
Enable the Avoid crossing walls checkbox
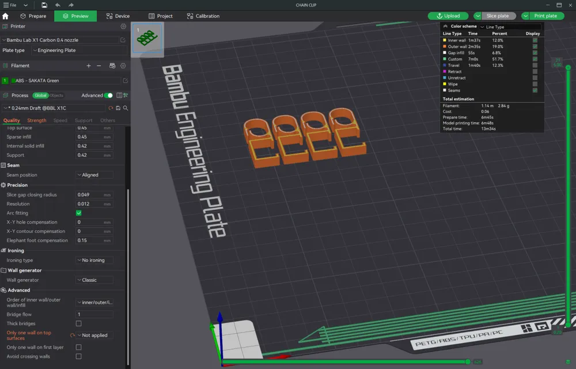coord(78,356)
